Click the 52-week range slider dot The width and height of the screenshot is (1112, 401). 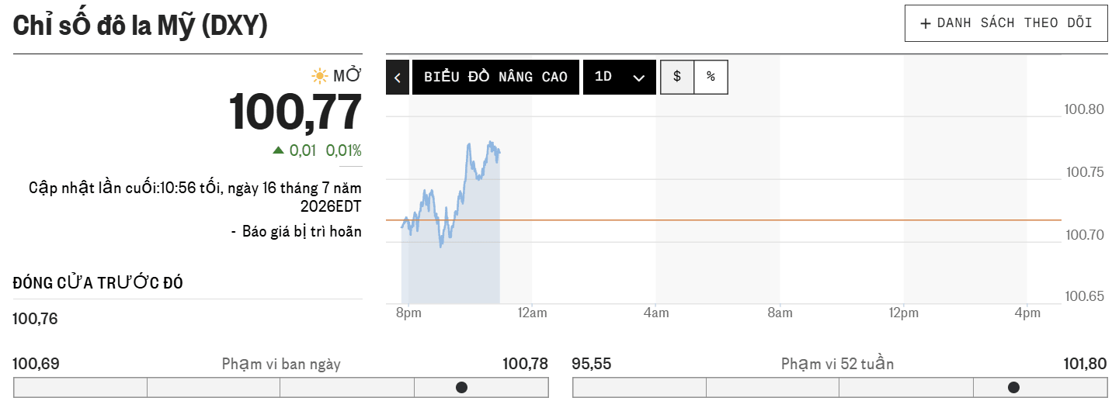click(x=1013, y=387)
